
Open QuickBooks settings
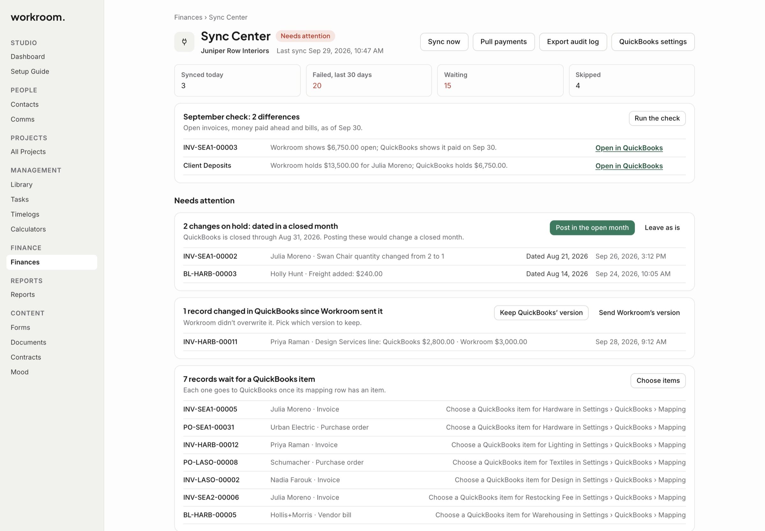click(653, 41)
